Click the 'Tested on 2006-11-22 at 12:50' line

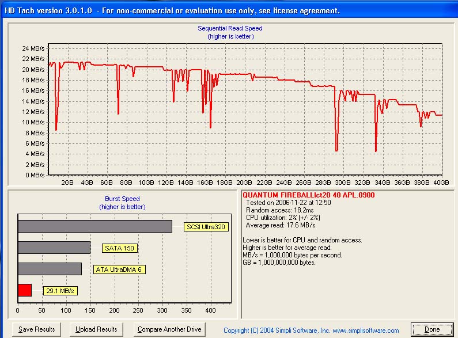pyautogui.click(x=288, y=203)
